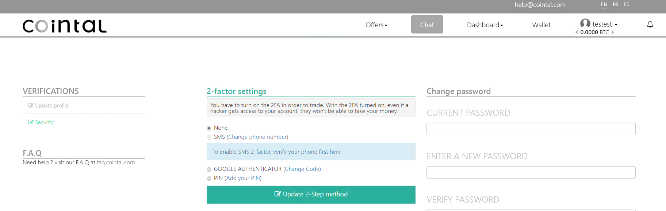Open the Wallet menu item
The image size is (666, 211).
(x=541, y=25)
